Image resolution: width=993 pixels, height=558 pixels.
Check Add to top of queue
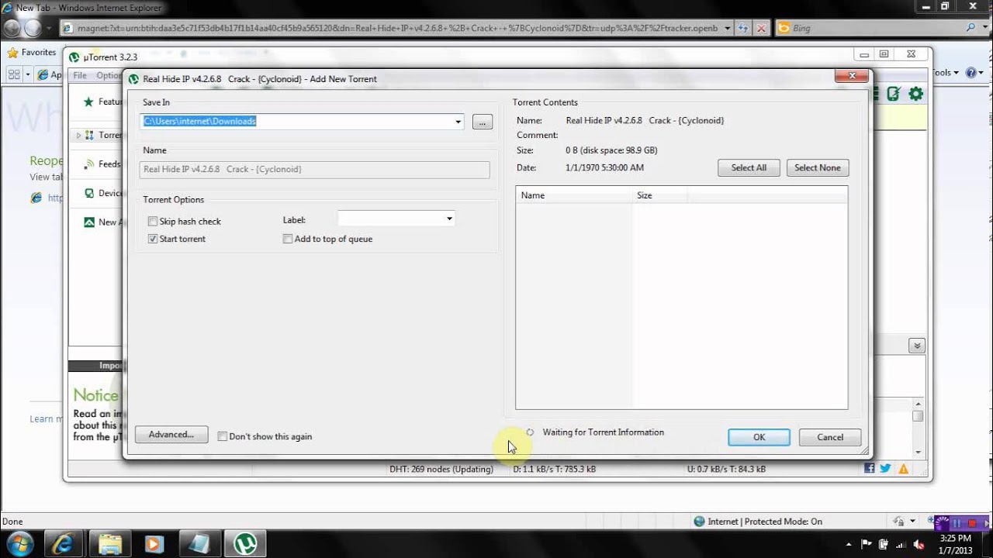click(288, 239)
